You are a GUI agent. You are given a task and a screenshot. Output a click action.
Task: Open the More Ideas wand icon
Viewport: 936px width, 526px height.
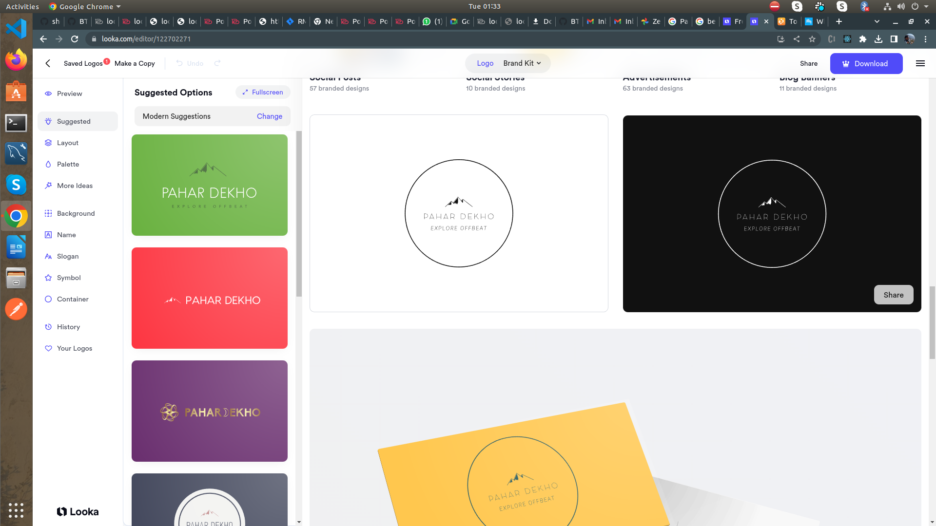tap(48, 186)
